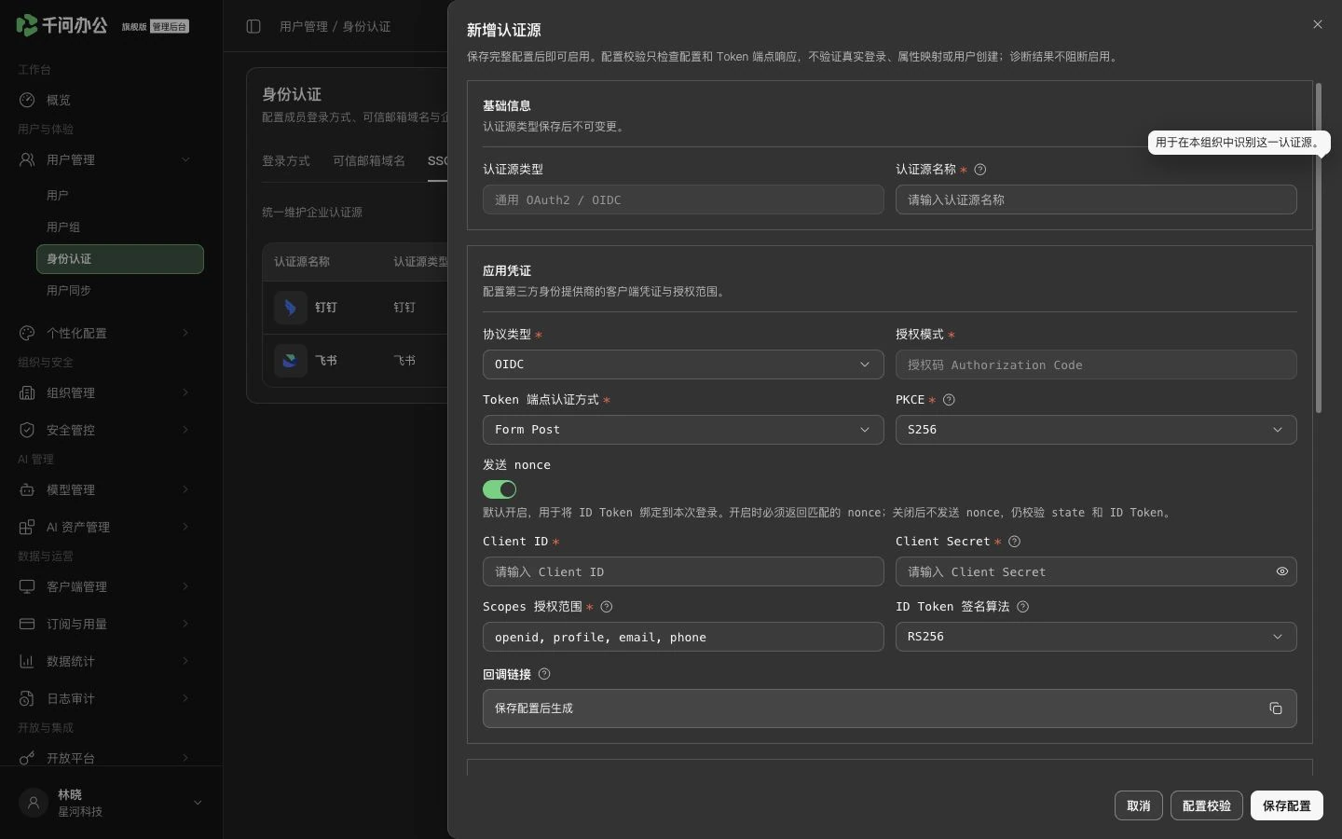This screenshot has height=839, width=1342.
Task: Click the sidebar collapse icon in header
Action: point(253,26)
